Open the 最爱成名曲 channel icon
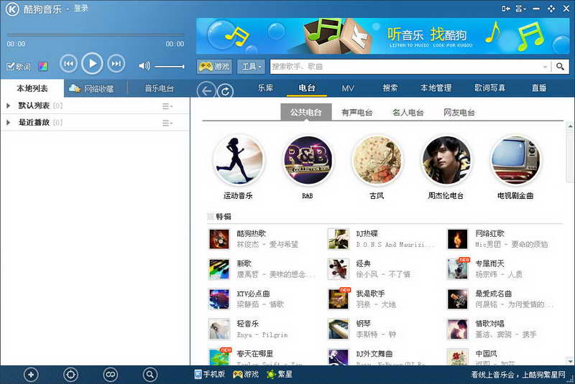Viewport: 575px width, 384px height. click(458, 299)
